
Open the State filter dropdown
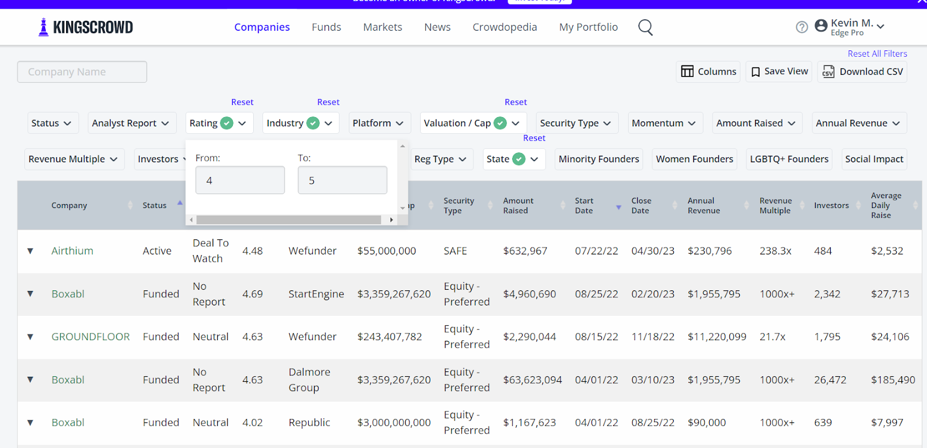[x=514, y=159]
